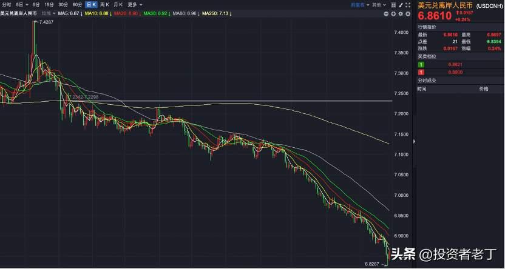Click the 最低 value 6.8394

(x=495, y=42)
